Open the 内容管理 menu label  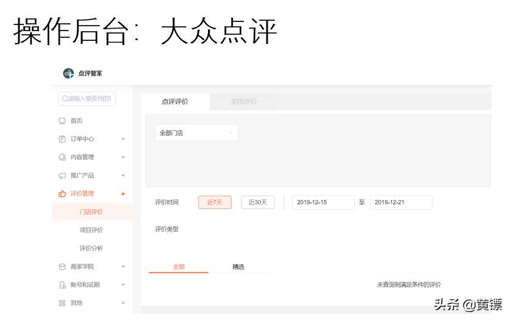coord(82,157)
